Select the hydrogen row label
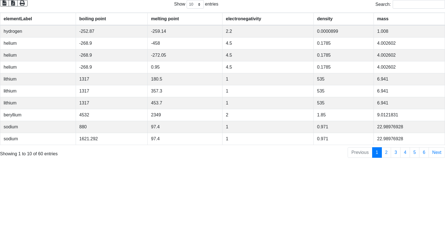The height and width of the screenshot is (250, 445). [13, 31]
